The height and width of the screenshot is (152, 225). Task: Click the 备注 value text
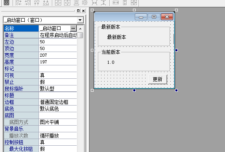[x=58, y=35]
